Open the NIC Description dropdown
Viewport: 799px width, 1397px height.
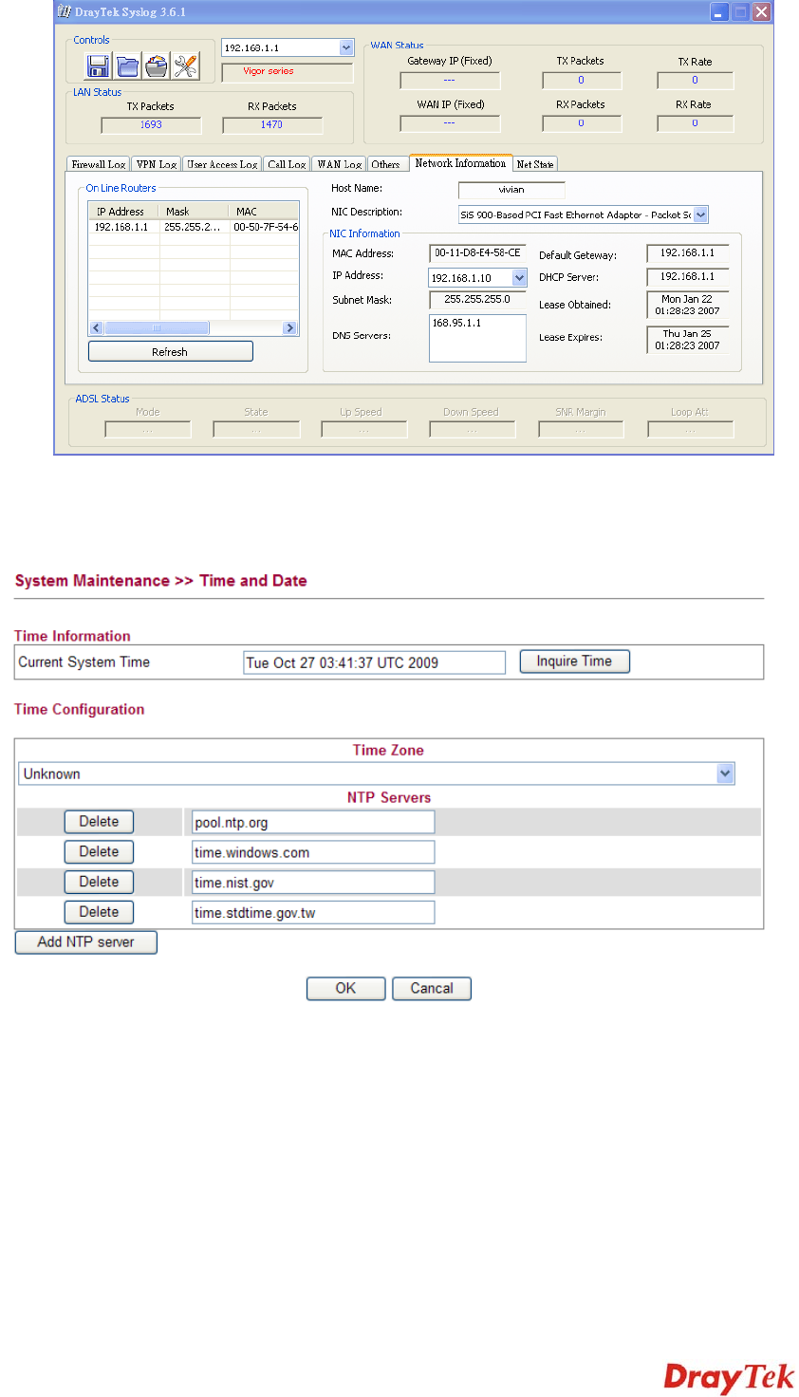tap(700, 215)
